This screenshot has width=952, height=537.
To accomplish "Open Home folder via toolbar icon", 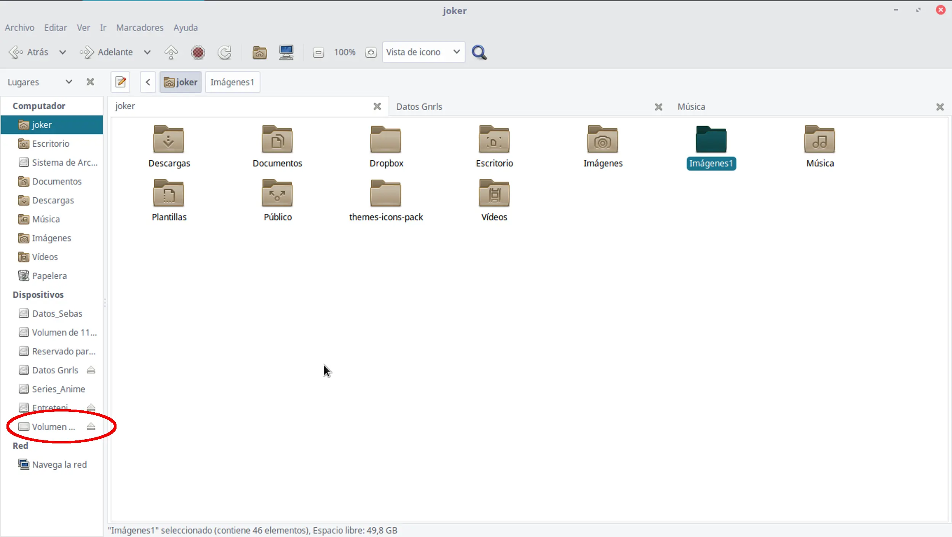I will 259,52.
